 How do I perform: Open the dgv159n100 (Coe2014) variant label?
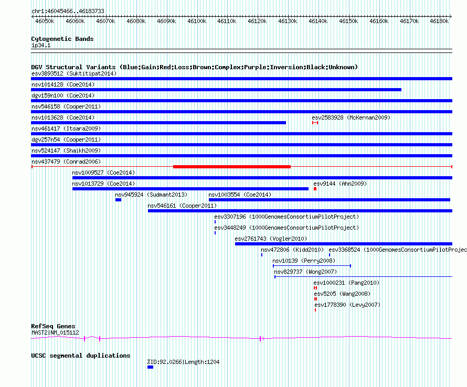[x=63, y=95]
